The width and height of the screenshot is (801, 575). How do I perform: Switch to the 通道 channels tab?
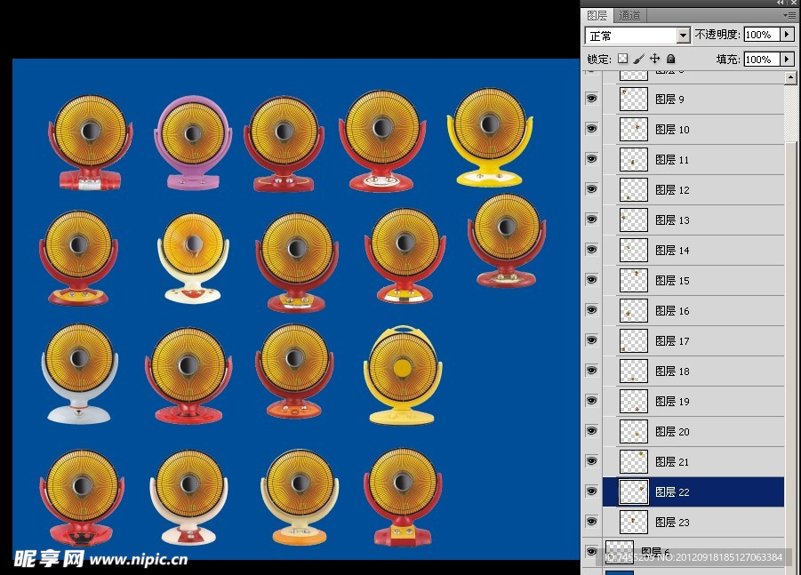point(629,15)
